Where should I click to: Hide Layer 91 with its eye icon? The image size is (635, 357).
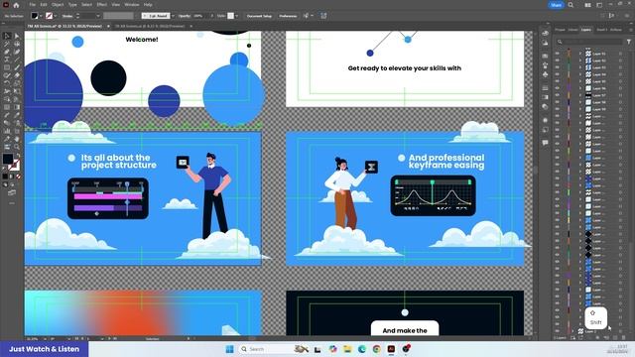[558, 54]
